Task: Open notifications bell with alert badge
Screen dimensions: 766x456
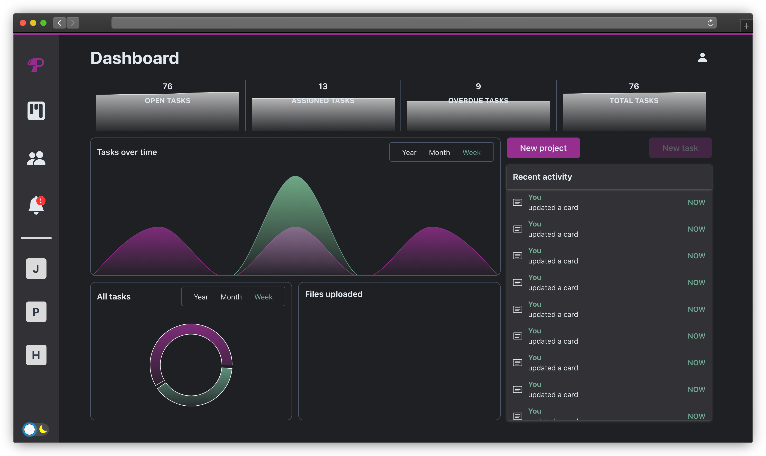Action: point(36,205)
